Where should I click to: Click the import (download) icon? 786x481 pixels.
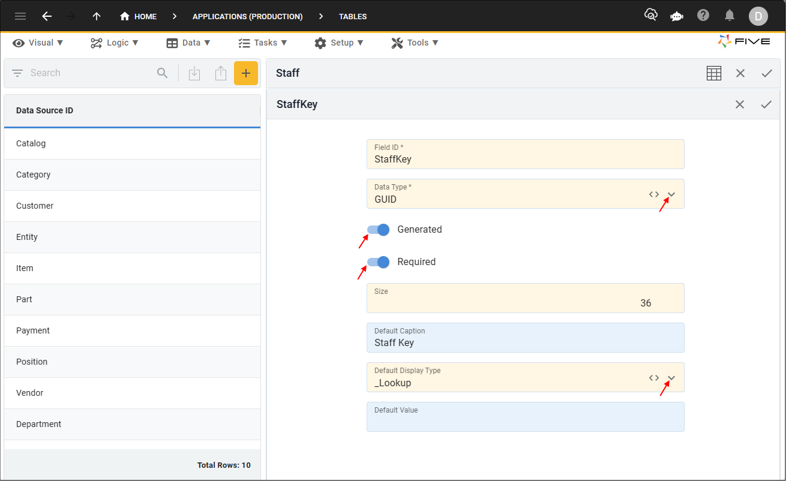click(194, 73)
